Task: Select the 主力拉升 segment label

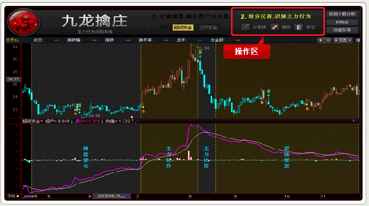Action: (x=169, y=157)
